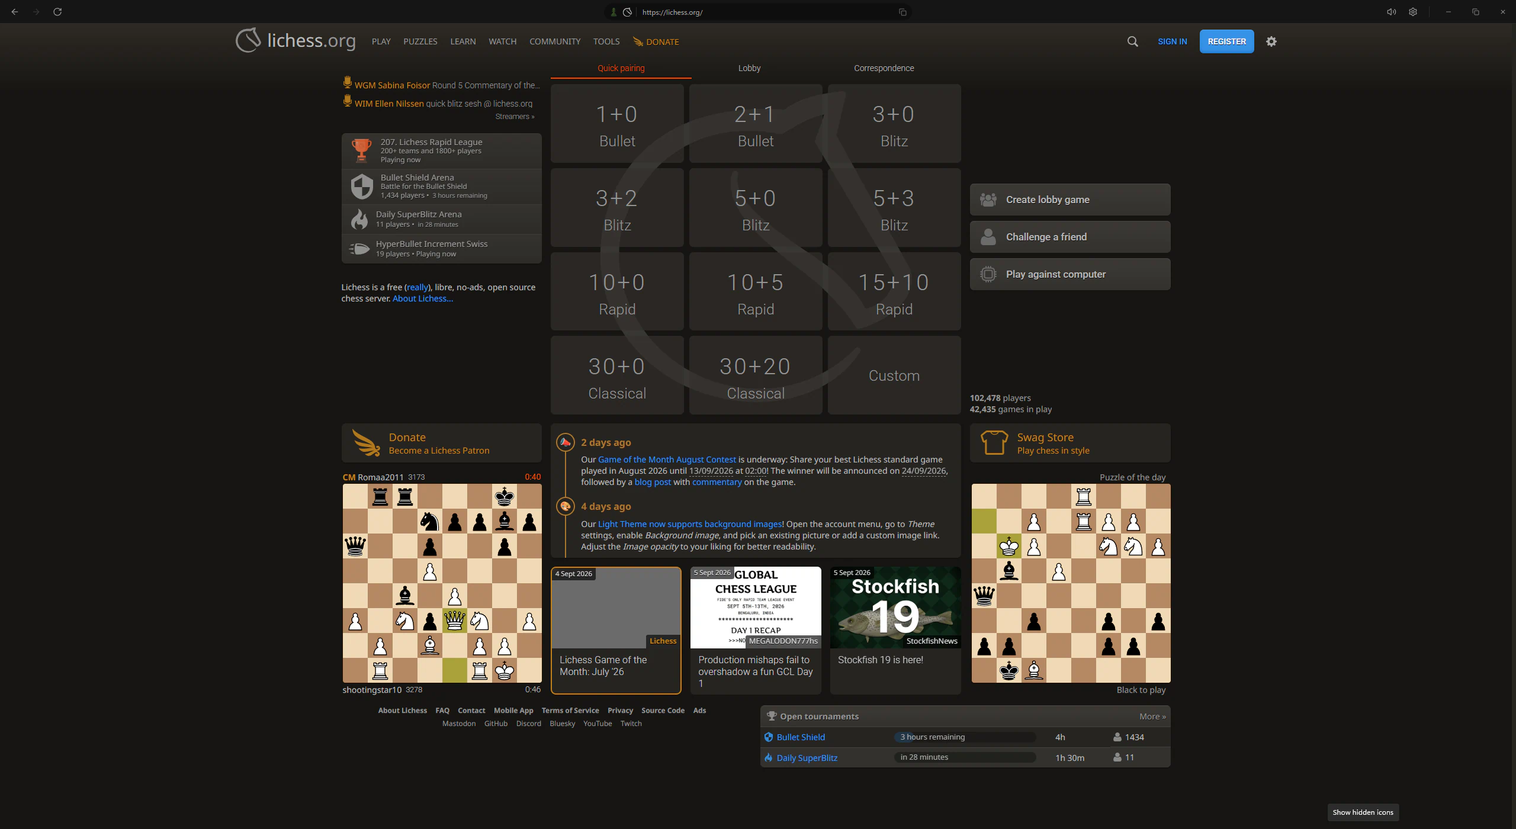
Task: Switch to the Lobby tab
Action: click(749, 68)
